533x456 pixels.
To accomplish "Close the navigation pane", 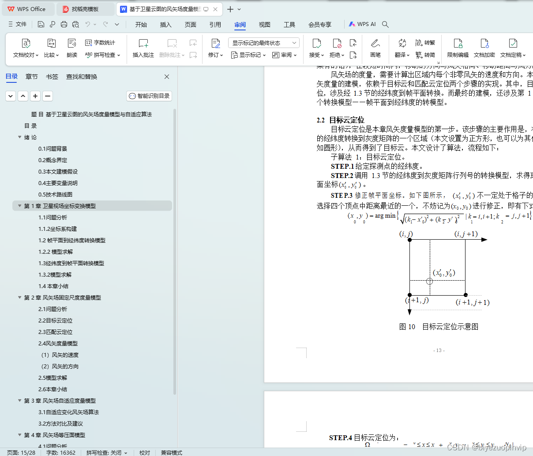I will point(167,77).
